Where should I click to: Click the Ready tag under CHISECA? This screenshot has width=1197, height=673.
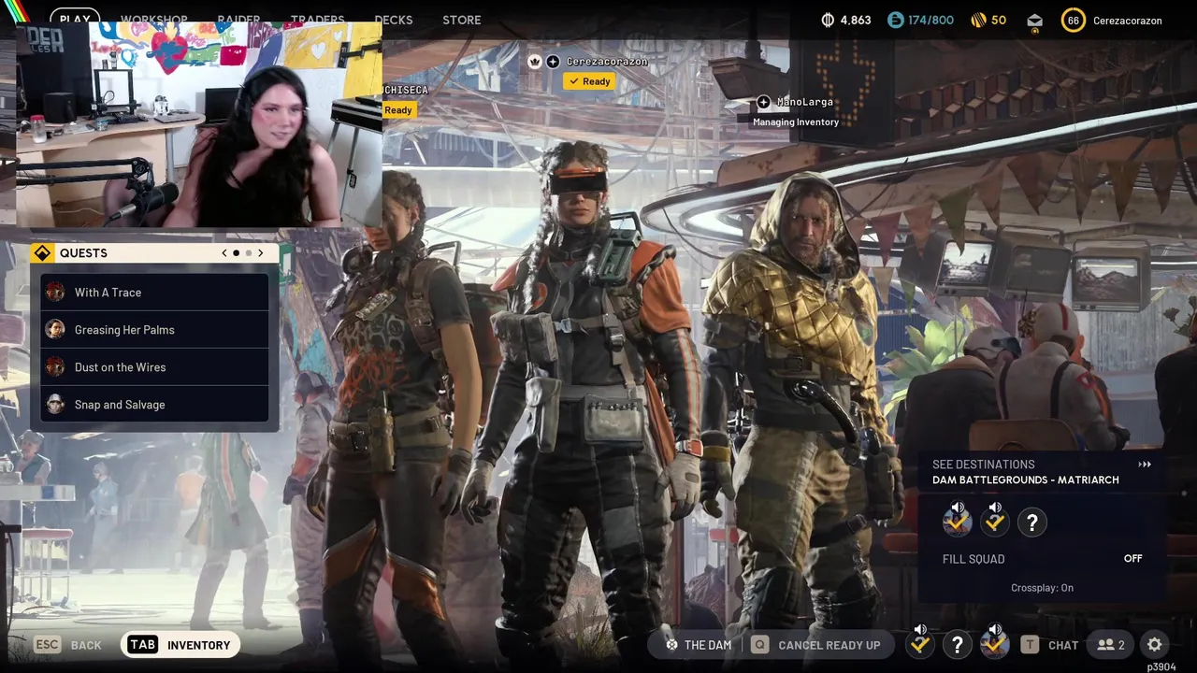pos(397,110)
